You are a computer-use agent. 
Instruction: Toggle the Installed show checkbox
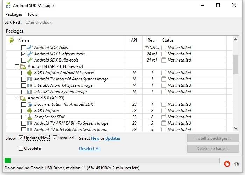pyautogui.click(x=55, y=138)
